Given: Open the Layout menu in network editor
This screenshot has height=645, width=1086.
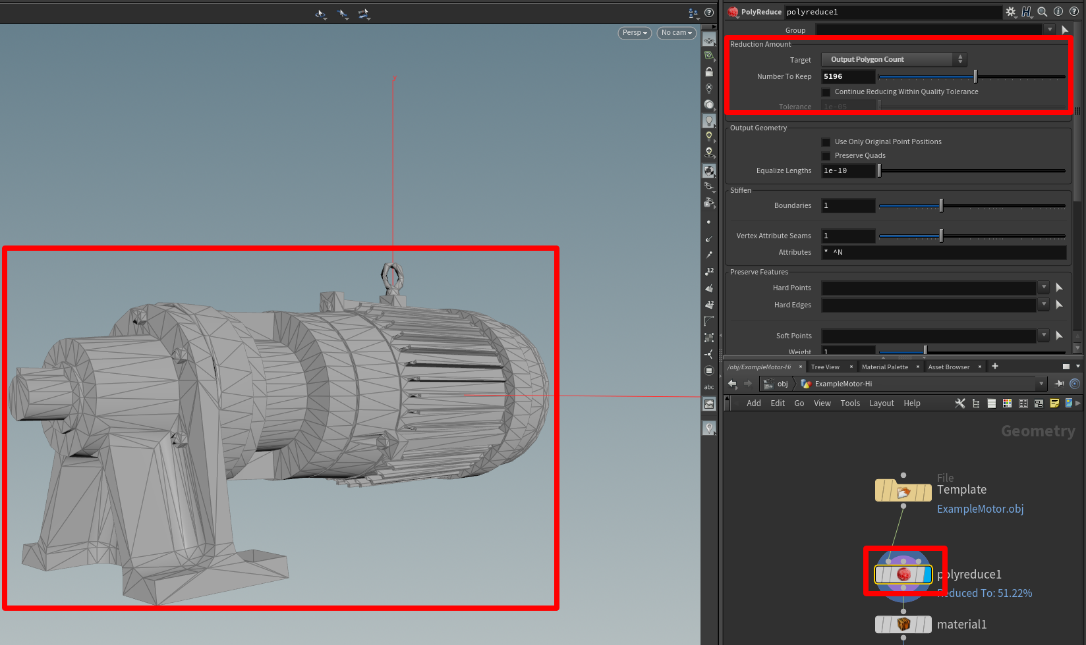Looking at the screenshot, I should 881,403.
